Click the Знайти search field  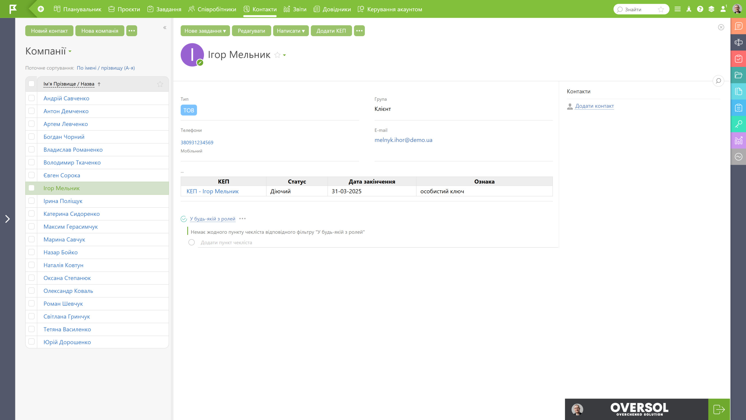click(641, 9)
